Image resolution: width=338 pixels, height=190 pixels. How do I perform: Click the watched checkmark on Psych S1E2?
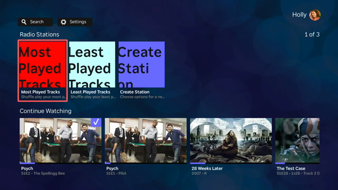(96, 122)
